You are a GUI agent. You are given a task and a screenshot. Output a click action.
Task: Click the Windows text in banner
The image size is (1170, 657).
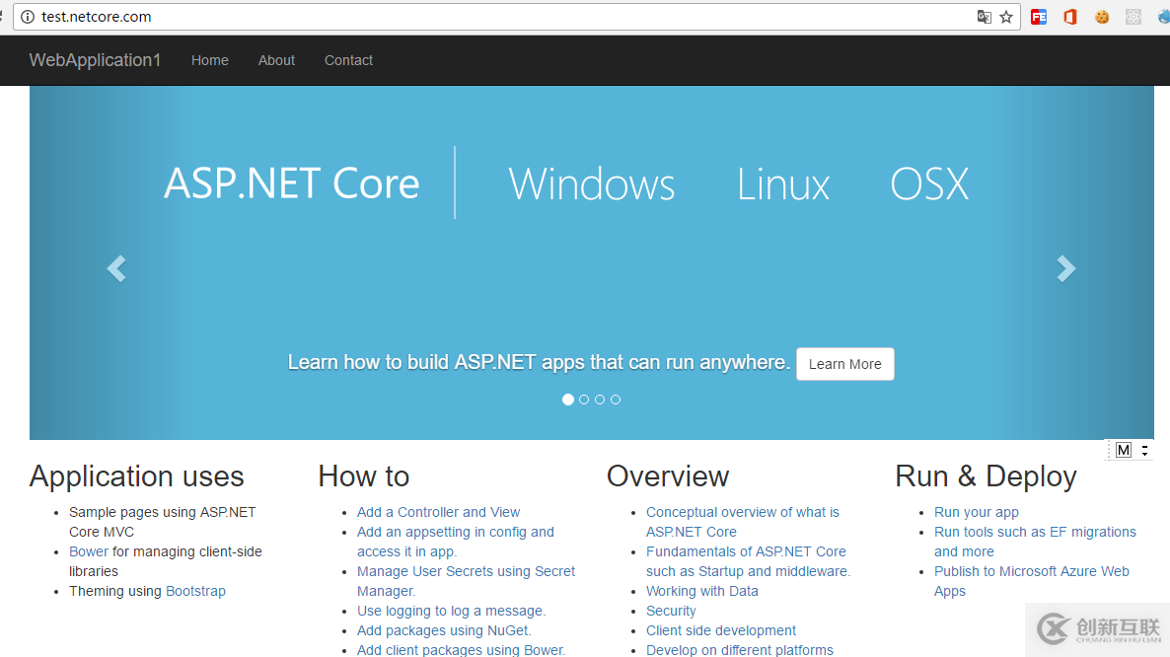pyautogui.click(x=592, y=184)
